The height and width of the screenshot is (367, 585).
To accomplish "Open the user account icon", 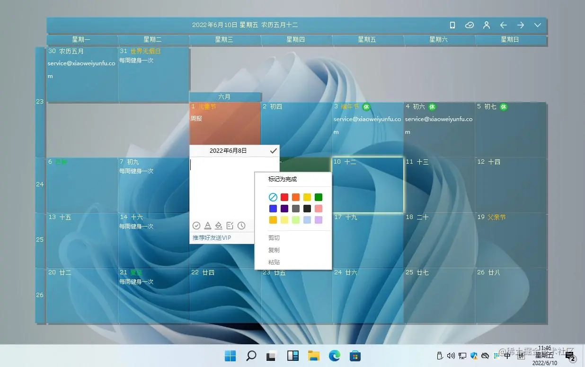I will click(x=486, y=25).
